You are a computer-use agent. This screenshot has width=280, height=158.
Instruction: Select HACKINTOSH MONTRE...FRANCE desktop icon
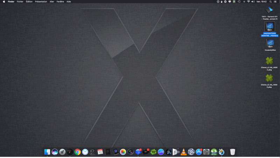click(x=269, y=29)
